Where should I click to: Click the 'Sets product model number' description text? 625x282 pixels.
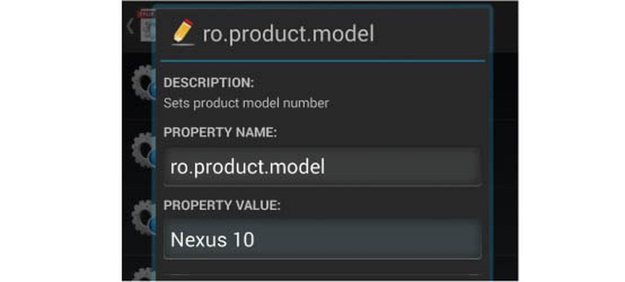(x=246, y=103)
